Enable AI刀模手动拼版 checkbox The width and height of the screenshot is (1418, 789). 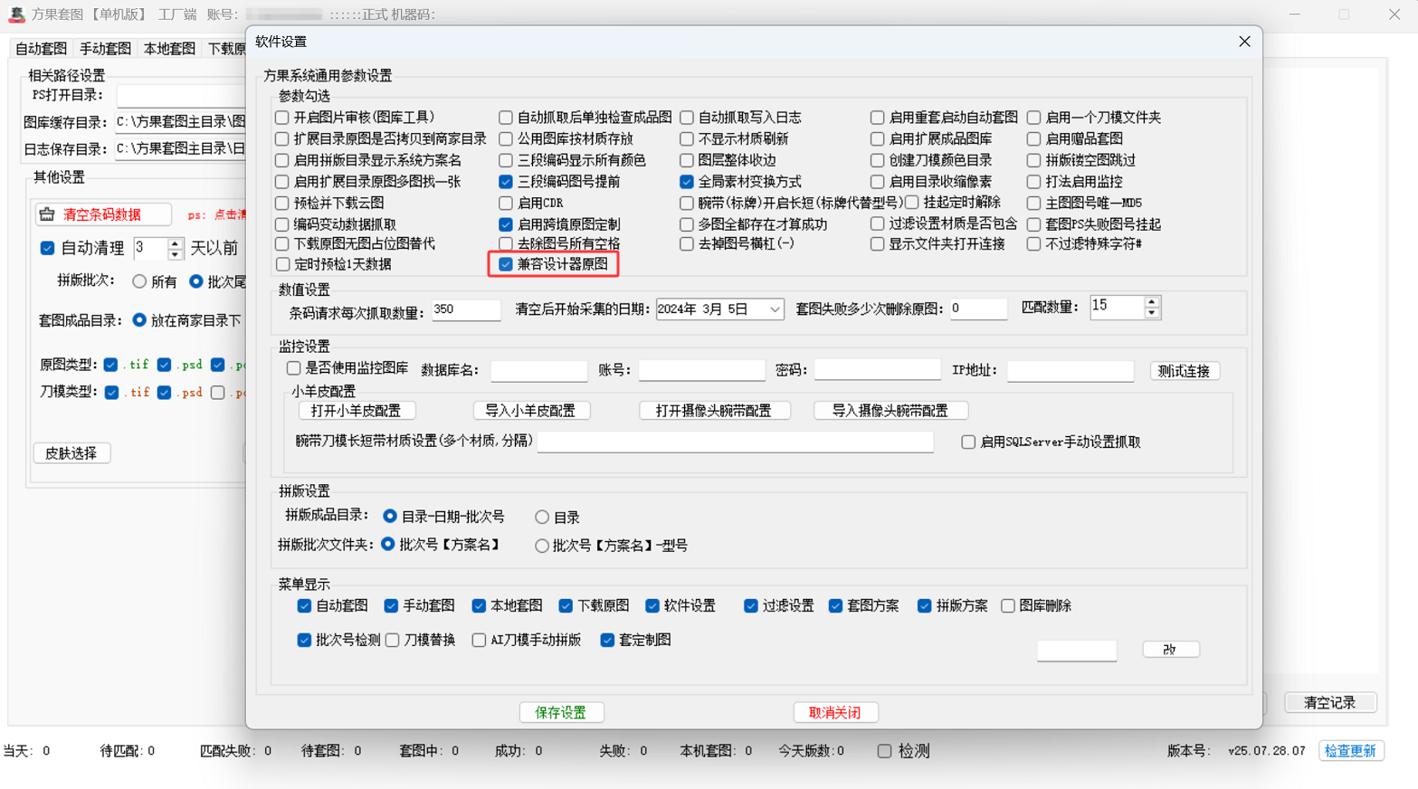[x=479, y=641]
